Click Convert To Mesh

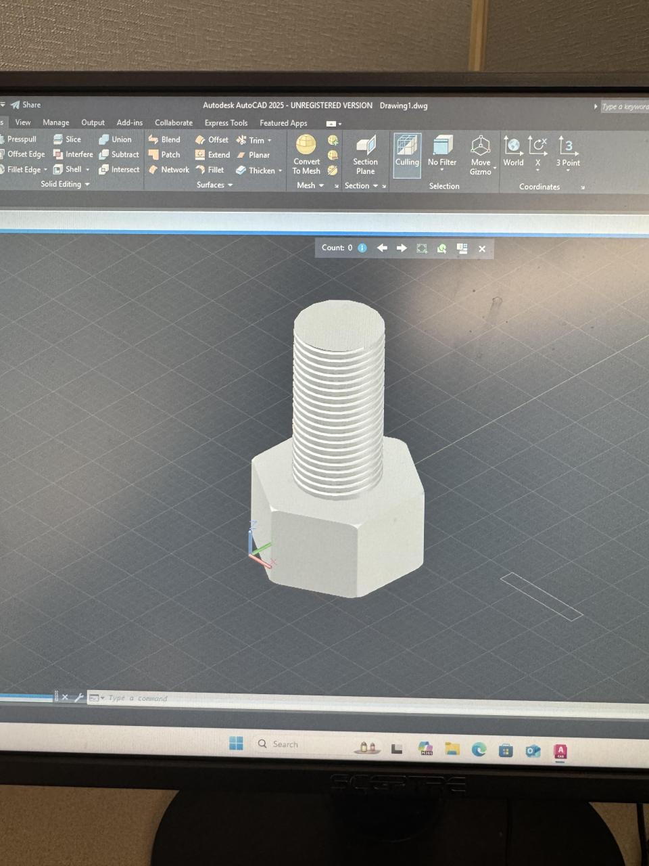306,155
